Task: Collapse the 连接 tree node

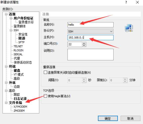Action: tap(6, 14)
